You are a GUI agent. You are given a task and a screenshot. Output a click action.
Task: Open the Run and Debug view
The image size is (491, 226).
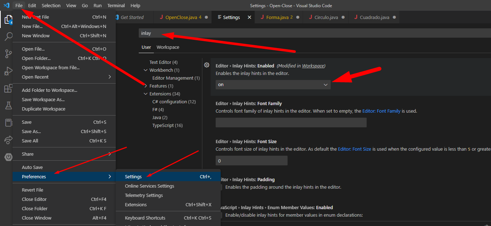point(8,71)
